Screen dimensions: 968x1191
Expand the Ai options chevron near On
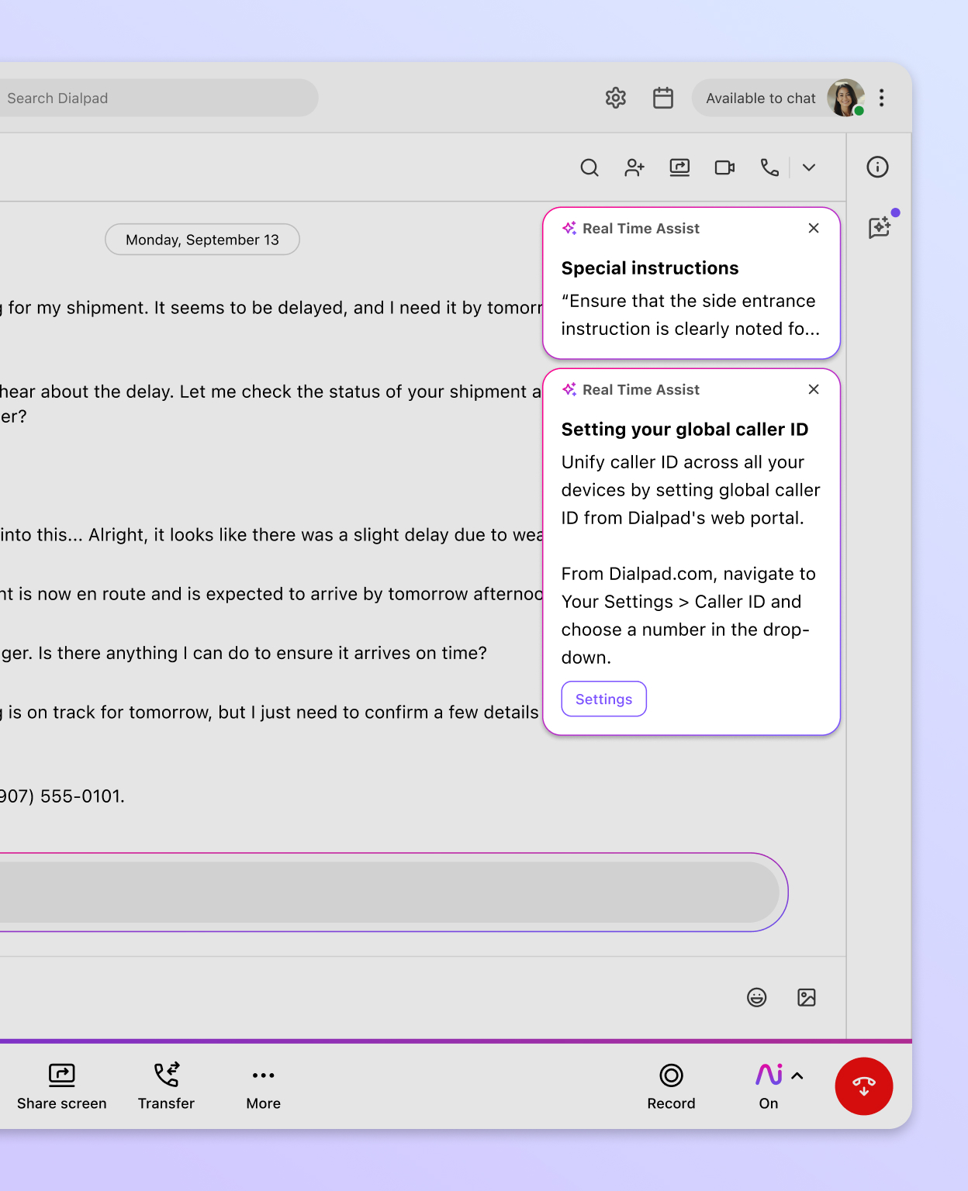[x=797, y=1075]
